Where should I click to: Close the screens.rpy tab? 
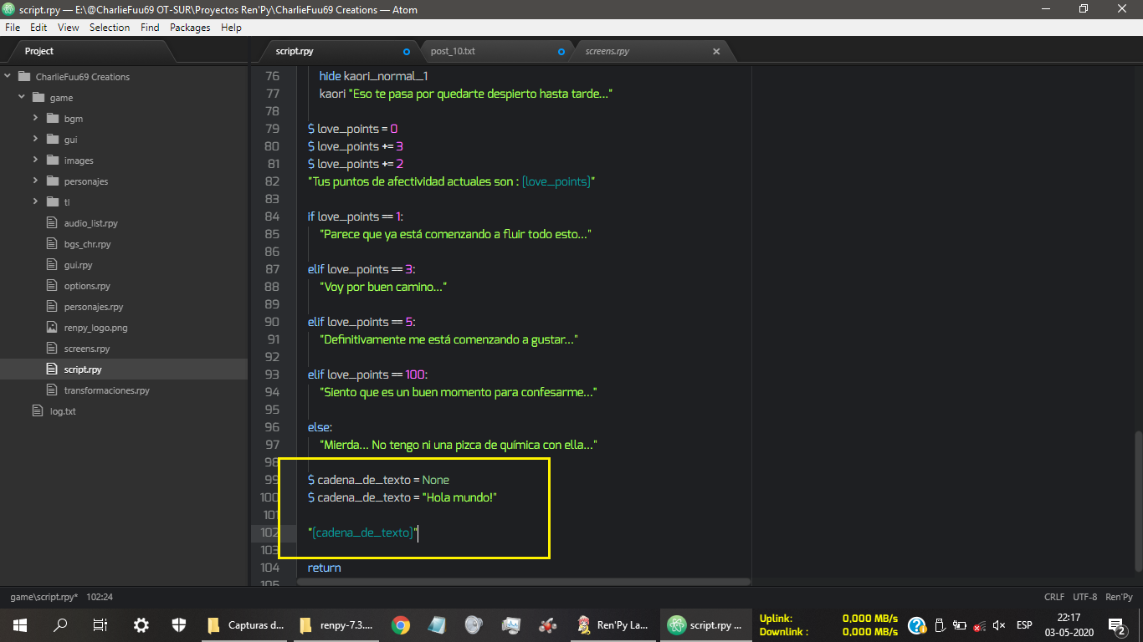(716, 51)
